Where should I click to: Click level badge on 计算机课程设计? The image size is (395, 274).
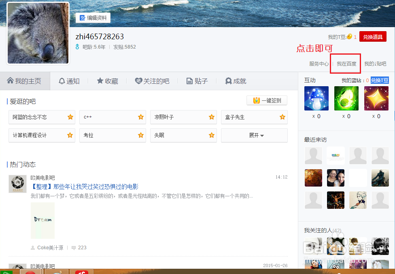pos(70,135)
